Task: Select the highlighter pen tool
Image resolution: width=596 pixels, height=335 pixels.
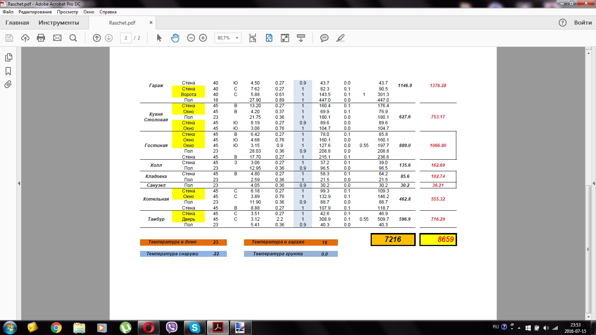Action: point(340,38)
